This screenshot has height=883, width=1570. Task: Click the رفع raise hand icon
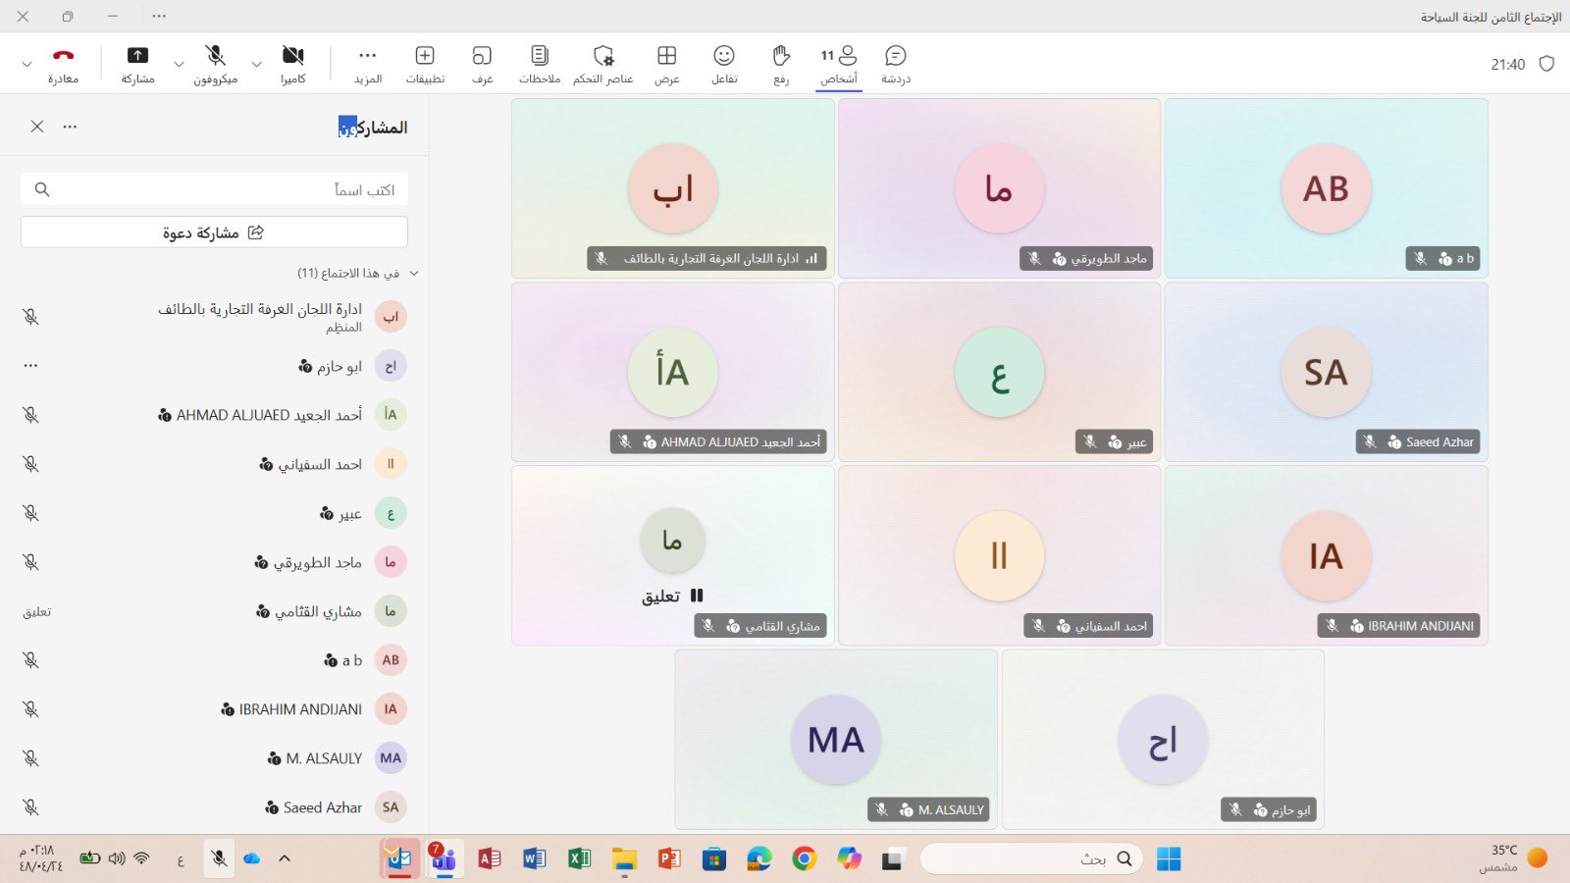pyautogui.click(x=781, y=64)
